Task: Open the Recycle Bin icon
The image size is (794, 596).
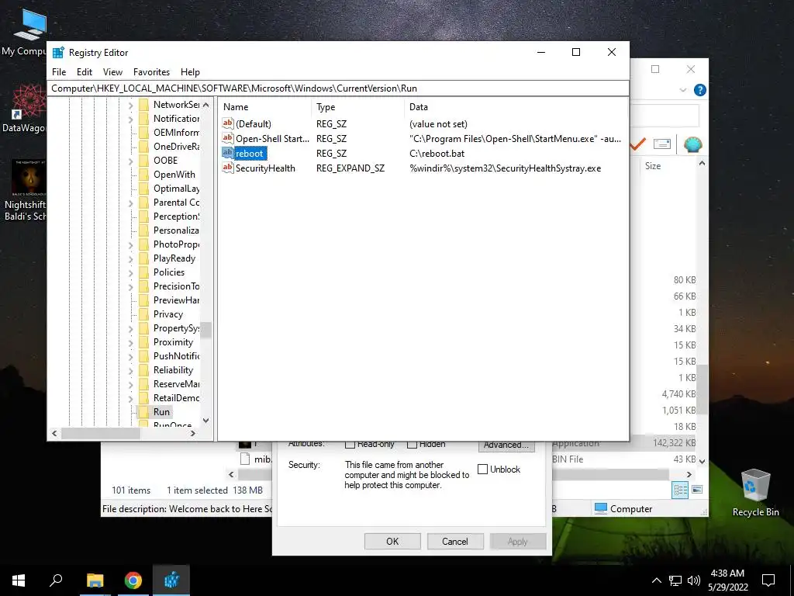Action: click(x=755, y=485)
